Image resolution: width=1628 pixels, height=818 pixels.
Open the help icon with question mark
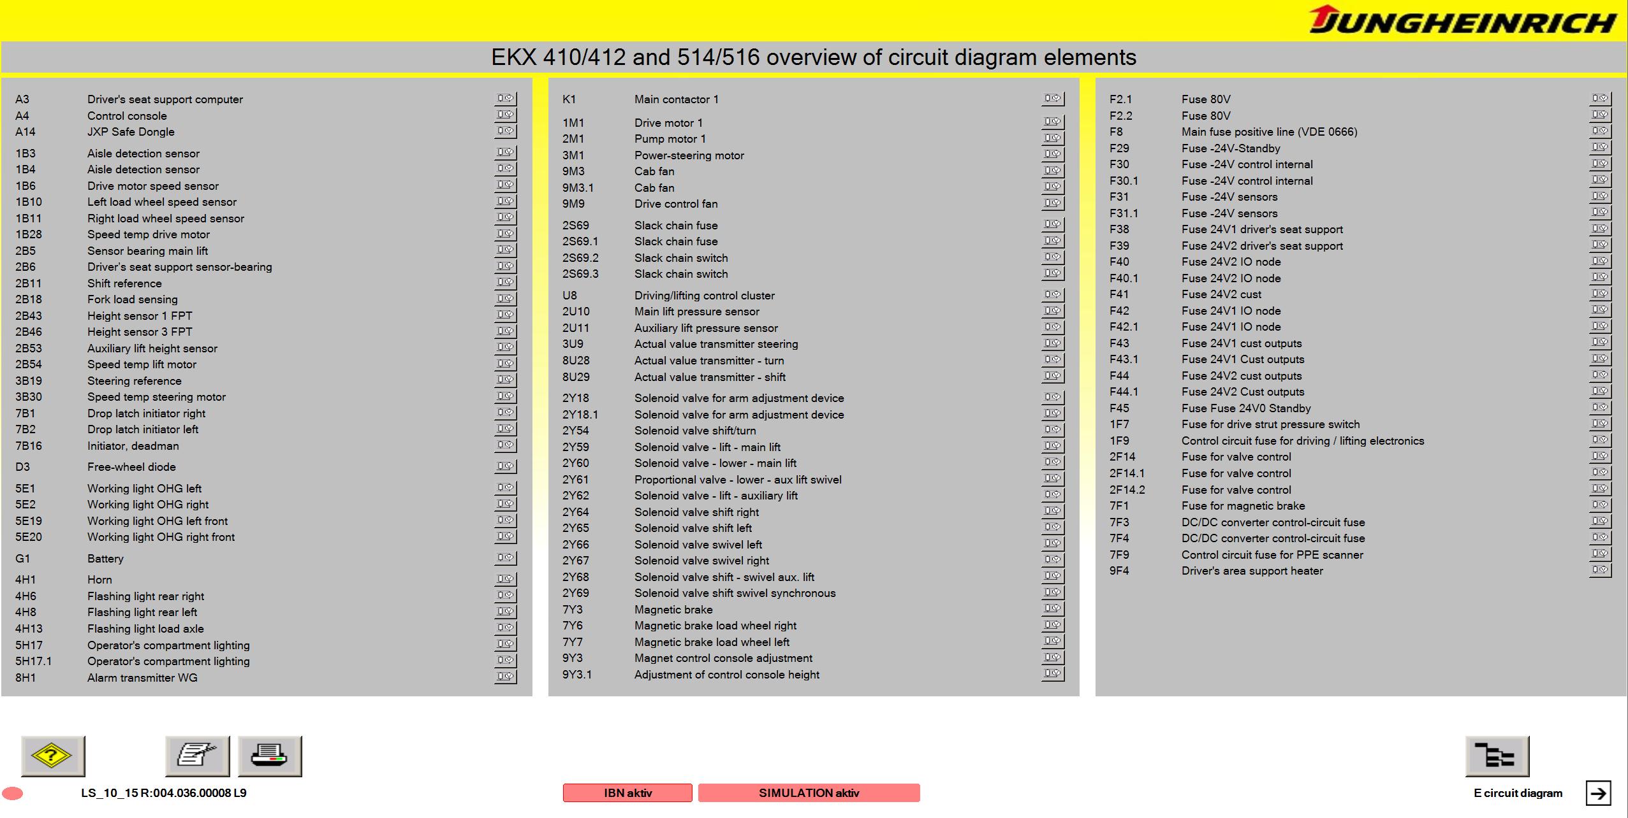[x=53, y=756]
